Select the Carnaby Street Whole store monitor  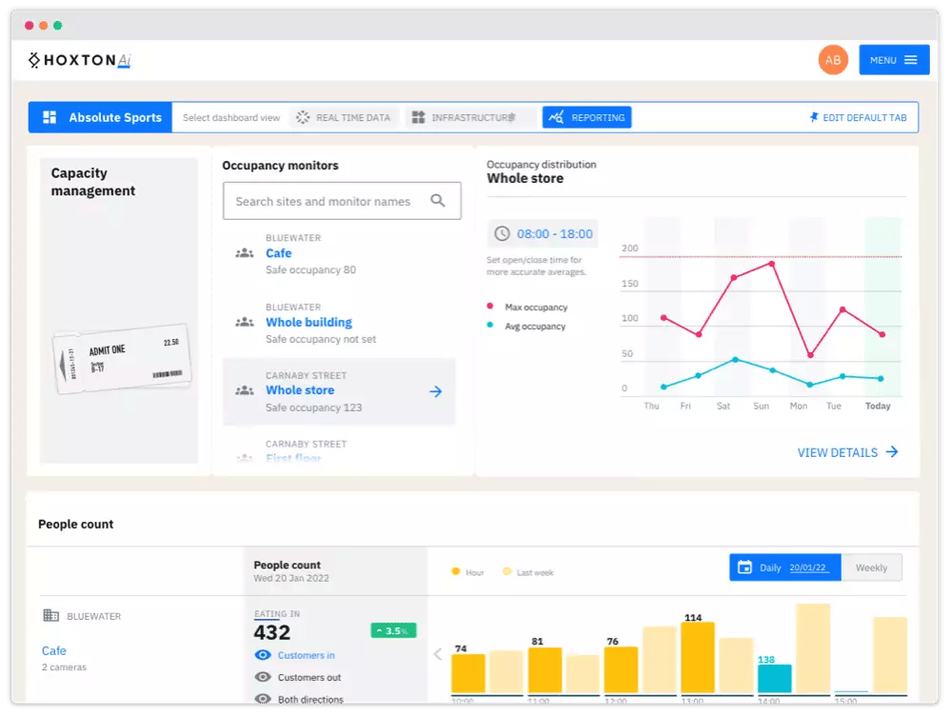coord(339,391)
